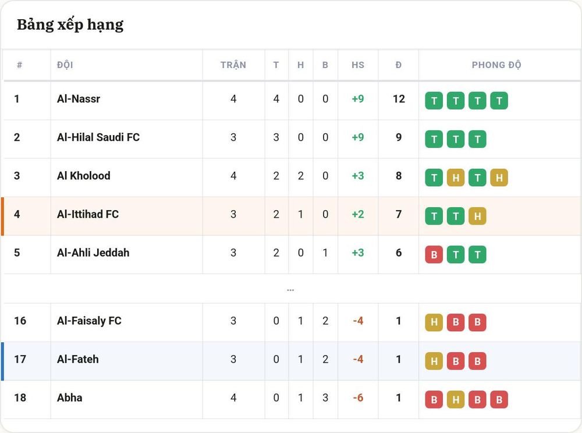
Task: Open the Al-Hilal Saudi FC team link
Action: pyautogui.click(x=98, y=137)
